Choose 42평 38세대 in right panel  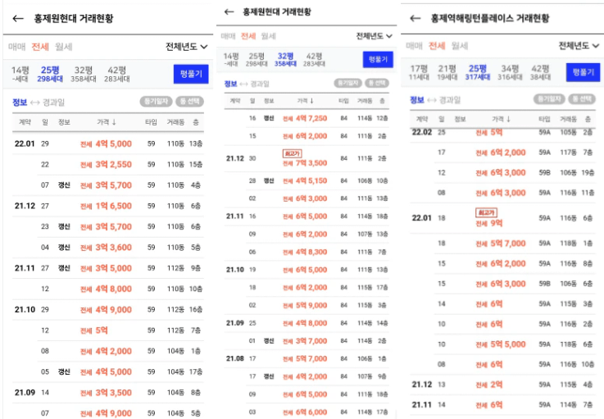coord(540,72)
